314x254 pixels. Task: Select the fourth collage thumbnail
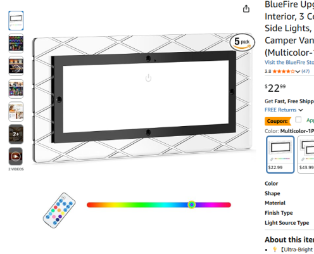pyautogui.click(x=16, y=89)
